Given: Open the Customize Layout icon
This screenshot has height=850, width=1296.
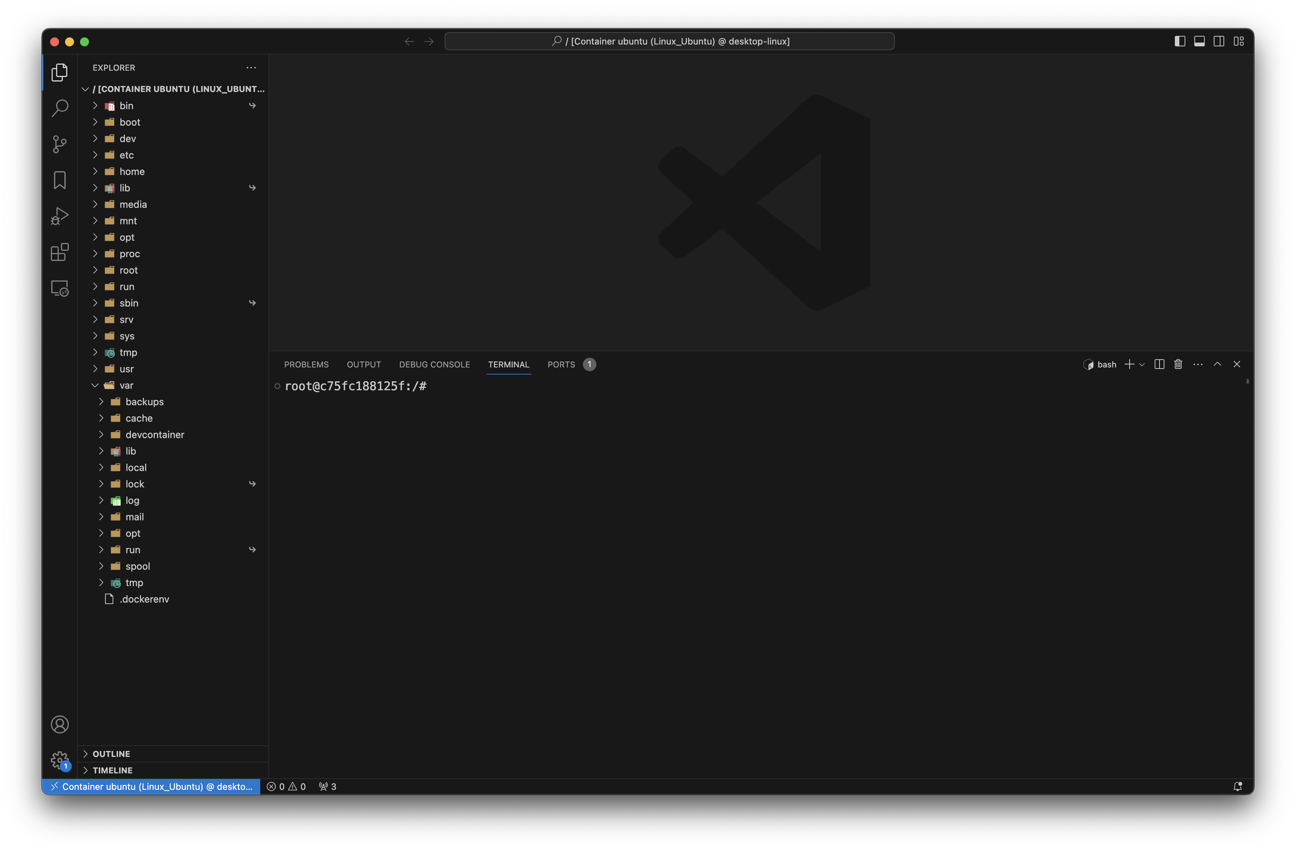Looking at the screenshot, I should click(x=1239, y=41).
